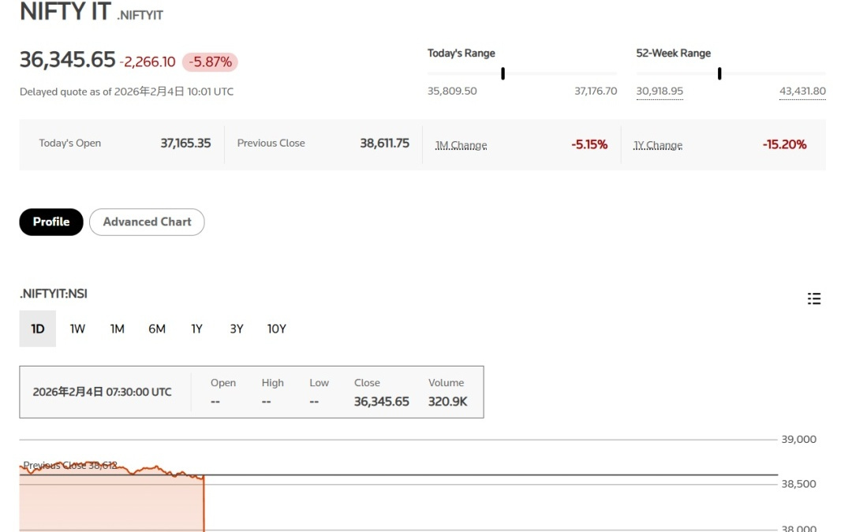This screenshot has height=532, width=852.
Task: Open the Advanced Chart view
Action: point(147,222)
